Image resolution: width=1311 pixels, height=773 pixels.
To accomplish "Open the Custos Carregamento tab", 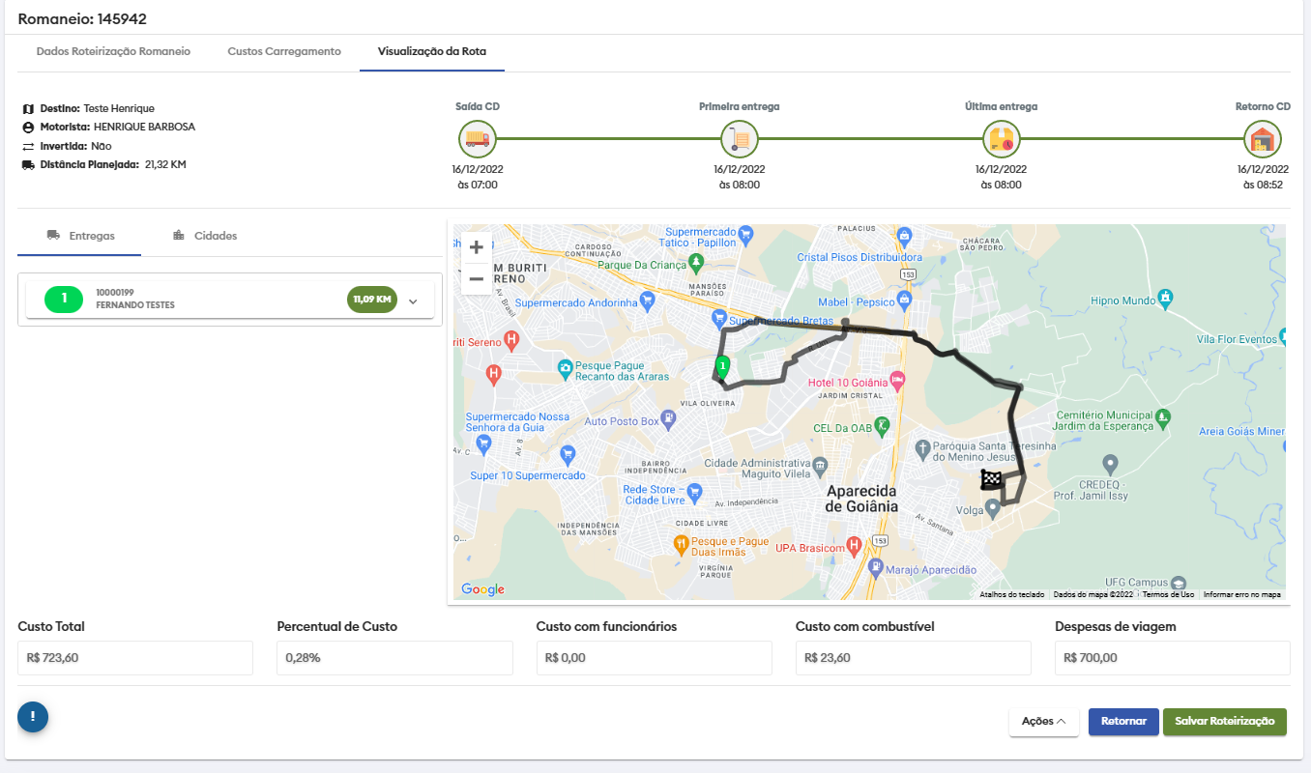I will point(284,51).
